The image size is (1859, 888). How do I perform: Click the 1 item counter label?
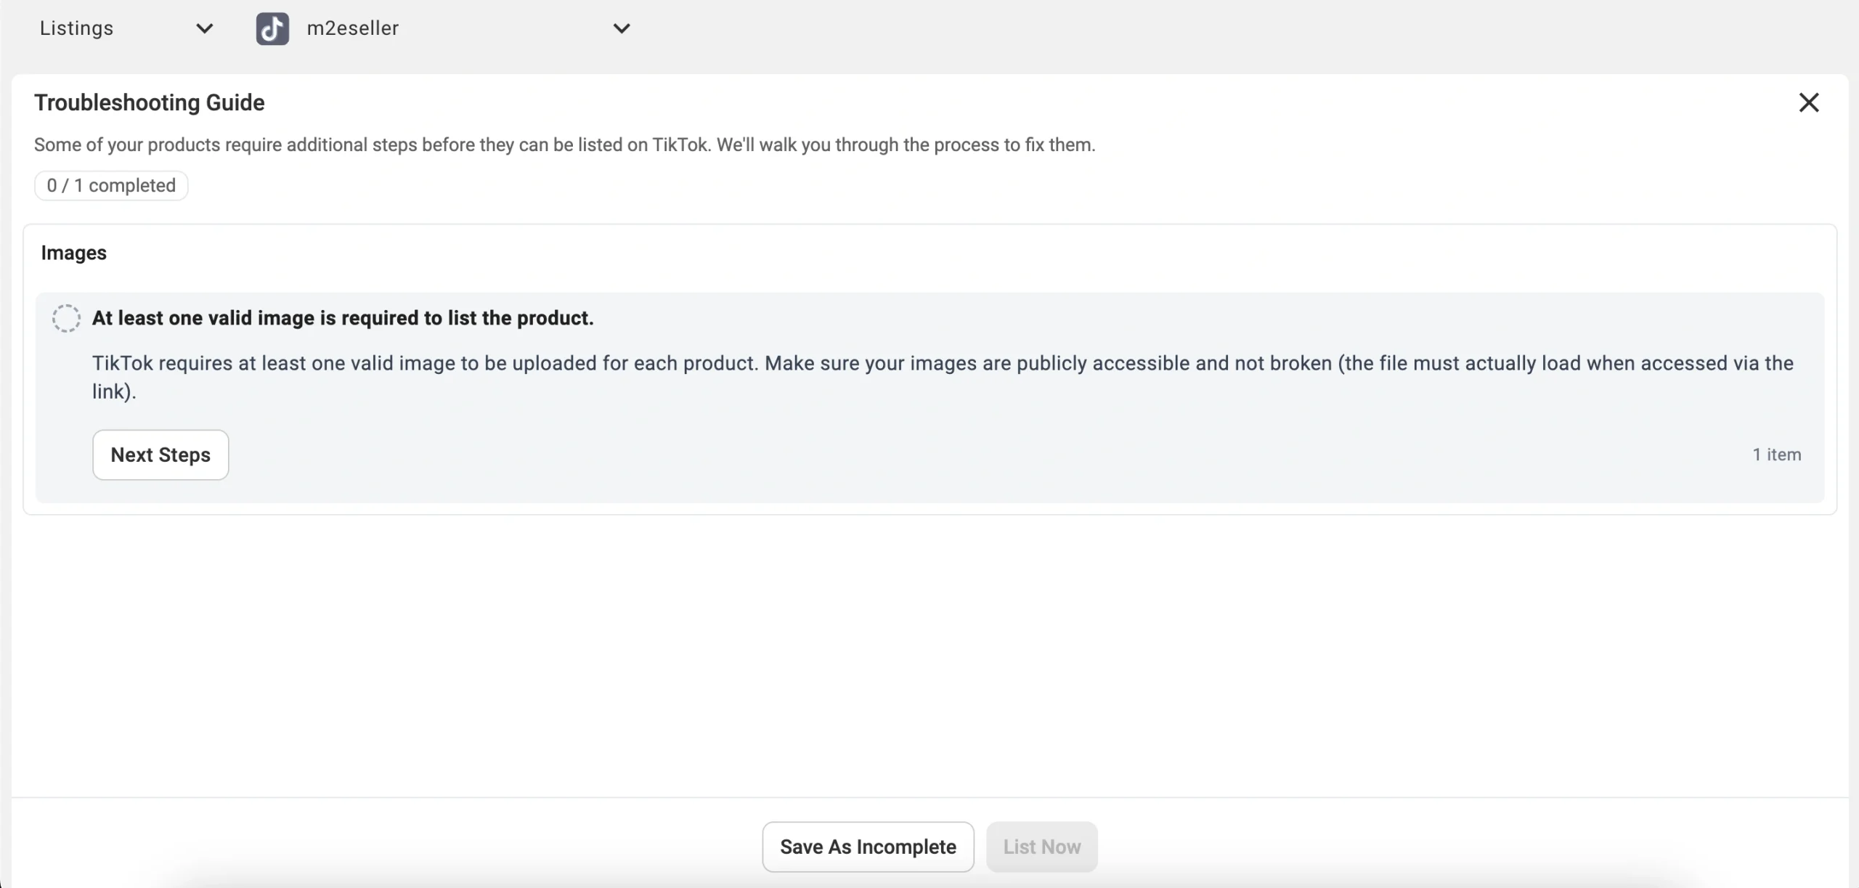1776,455
